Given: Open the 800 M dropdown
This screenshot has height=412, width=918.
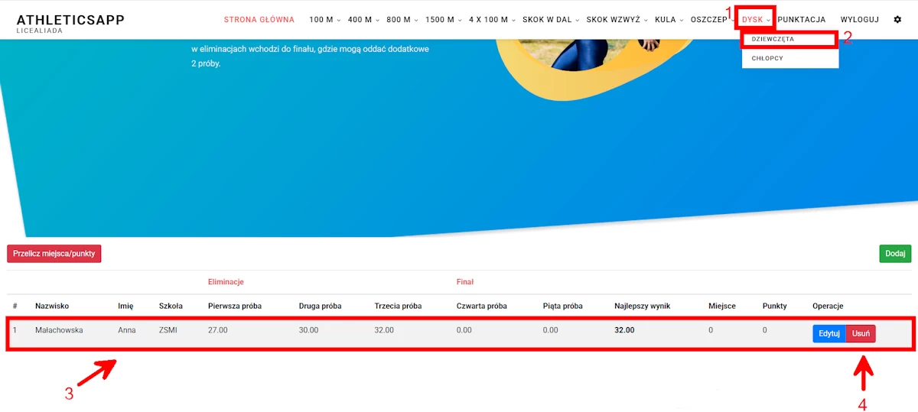Looking at the screenshot, I should [402, 20].
